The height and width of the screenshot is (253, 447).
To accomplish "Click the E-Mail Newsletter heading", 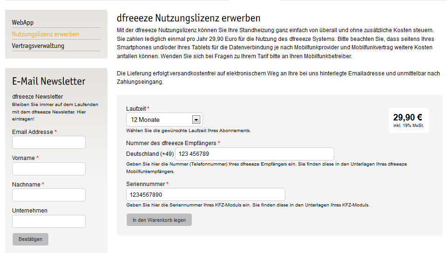I will [49, 81].
